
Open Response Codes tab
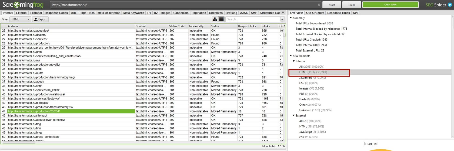pos(56,13)
